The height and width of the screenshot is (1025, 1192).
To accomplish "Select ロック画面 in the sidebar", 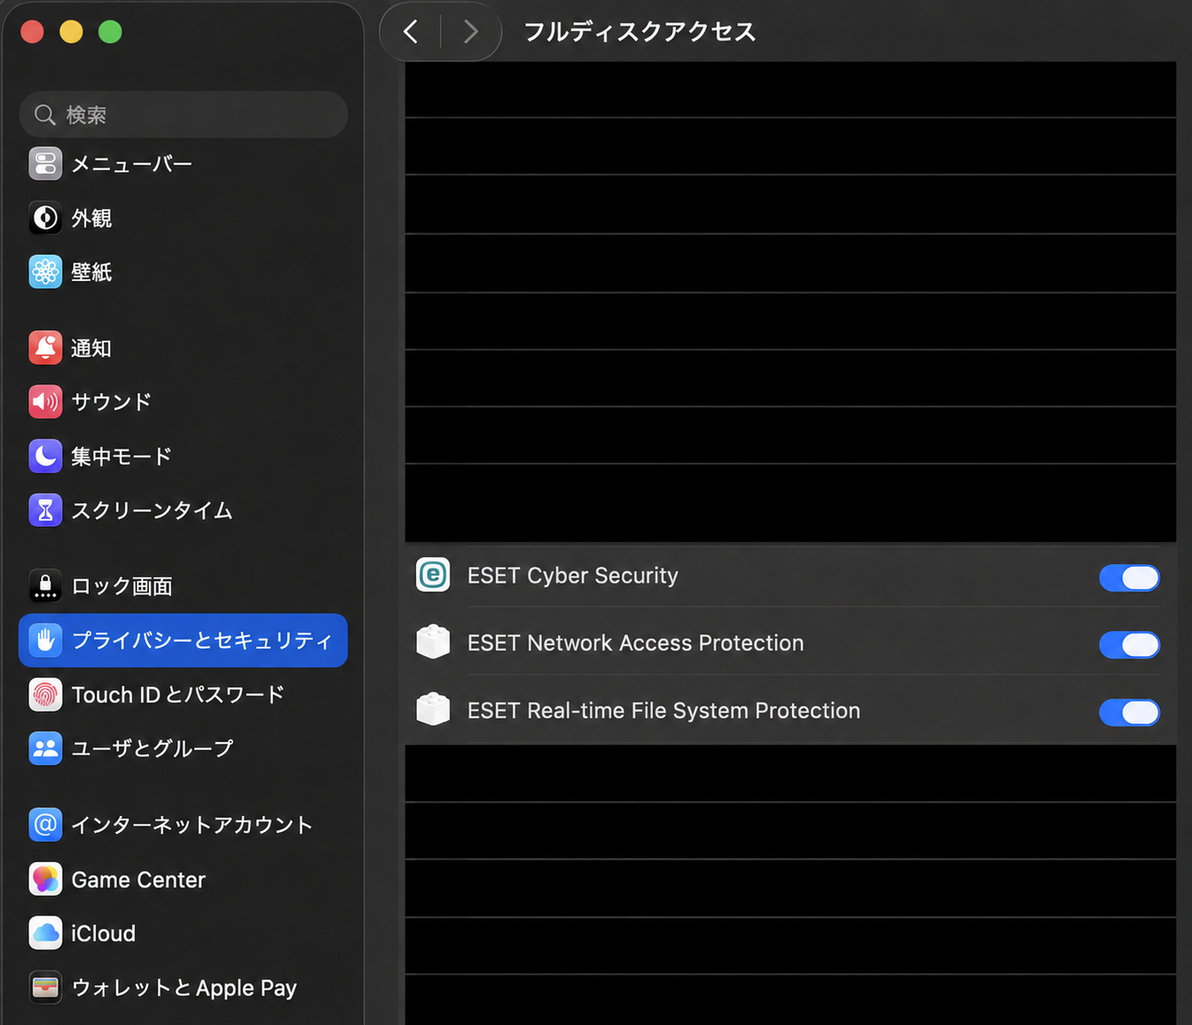I will click(122, 585).
